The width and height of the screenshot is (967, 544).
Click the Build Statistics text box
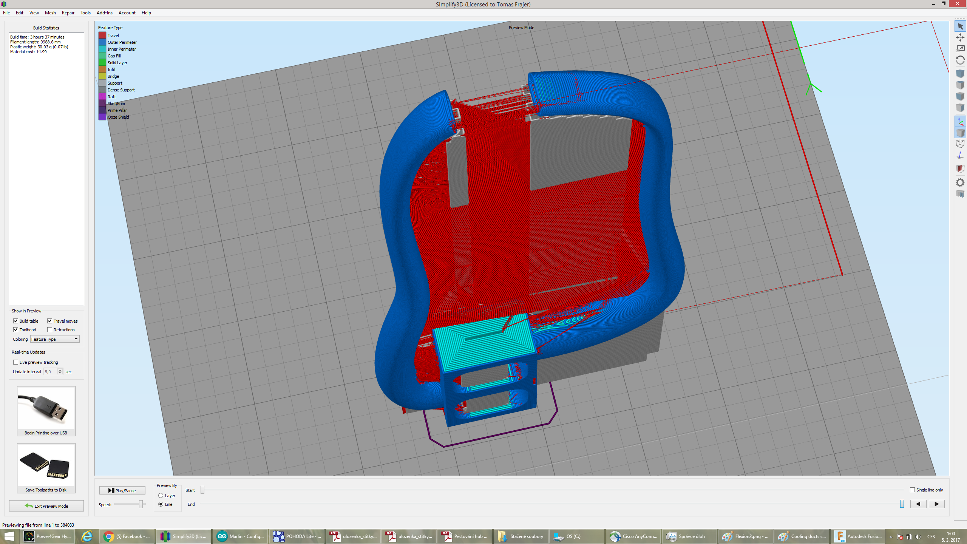click(46, 169)
